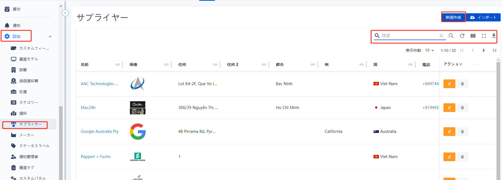Toggle fullscreen table view icon

pos(484,36)
